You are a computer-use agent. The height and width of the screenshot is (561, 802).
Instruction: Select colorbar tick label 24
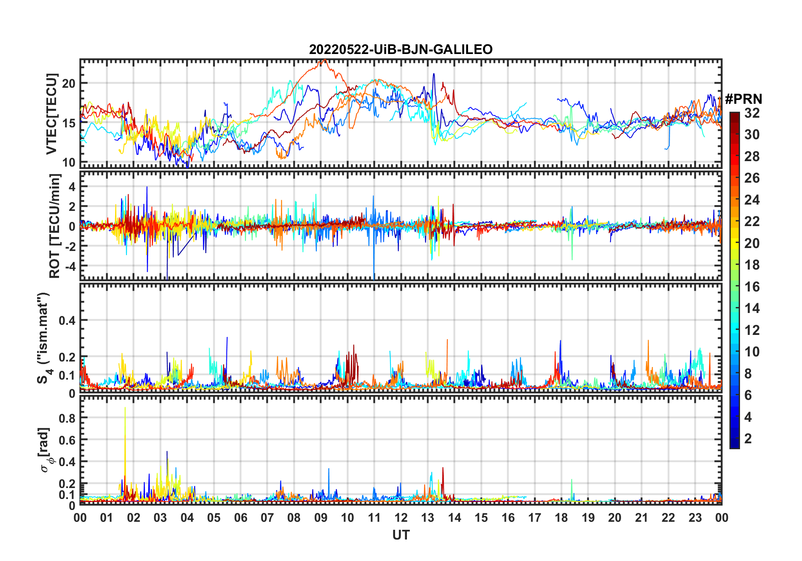752,200
